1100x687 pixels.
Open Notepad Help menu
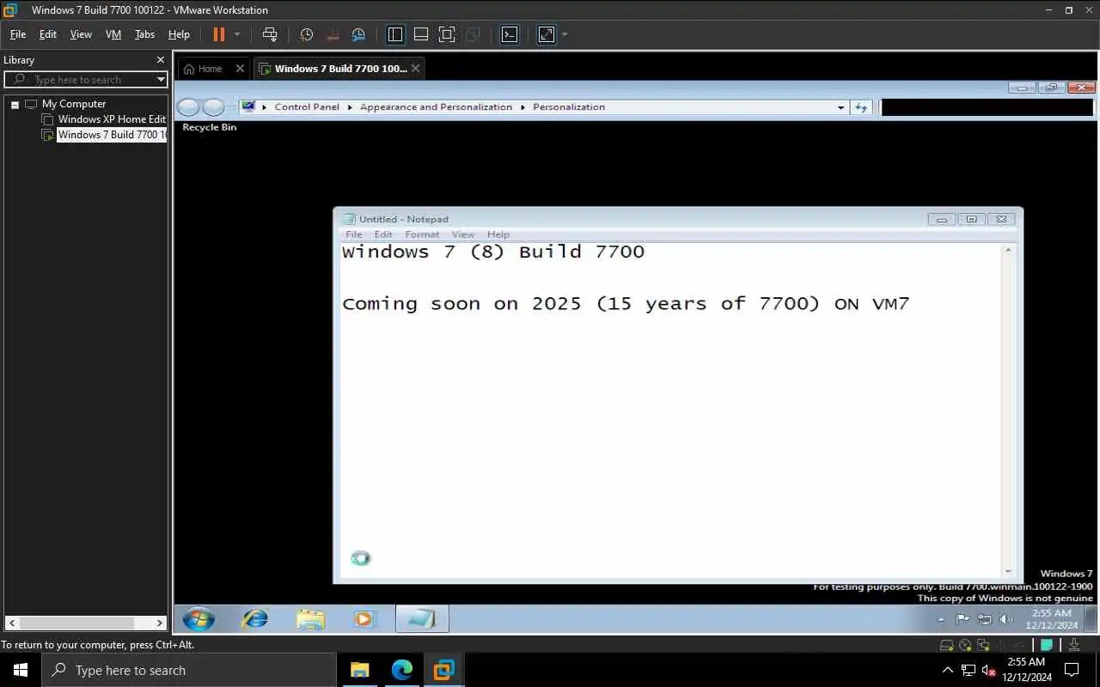pos(498,234)
